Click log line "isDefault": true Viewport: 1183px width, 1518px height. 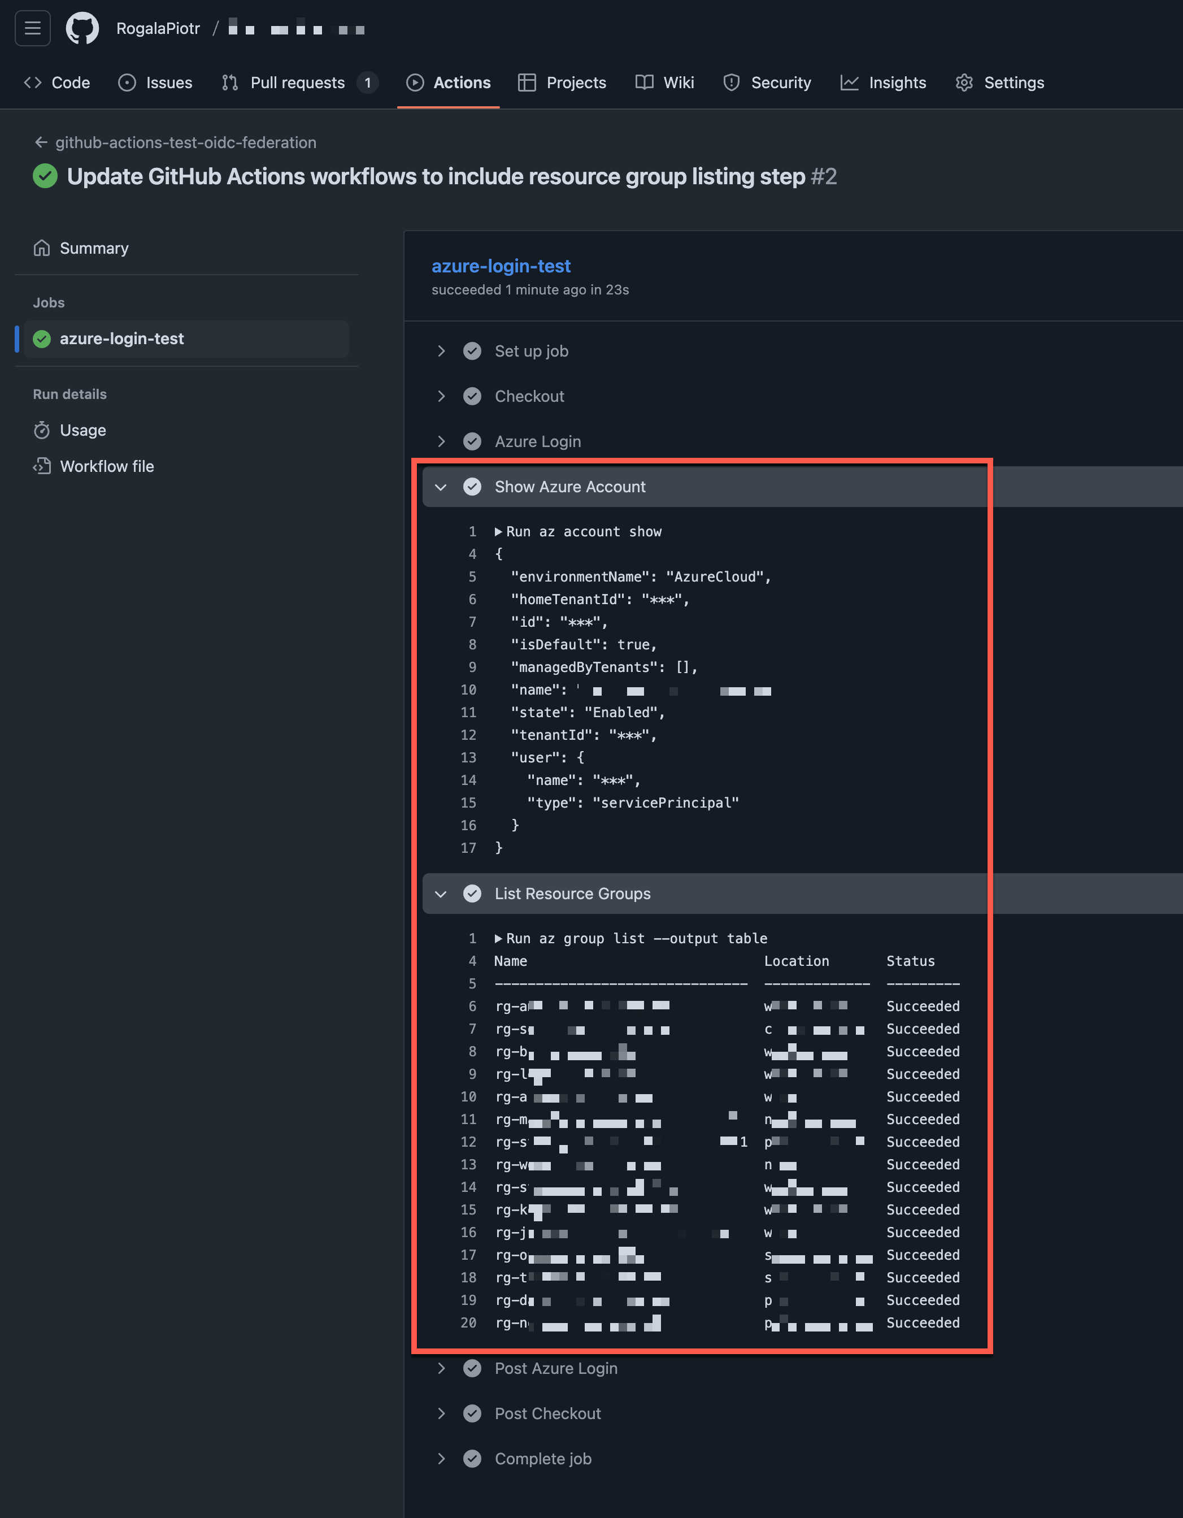point(584,644)
